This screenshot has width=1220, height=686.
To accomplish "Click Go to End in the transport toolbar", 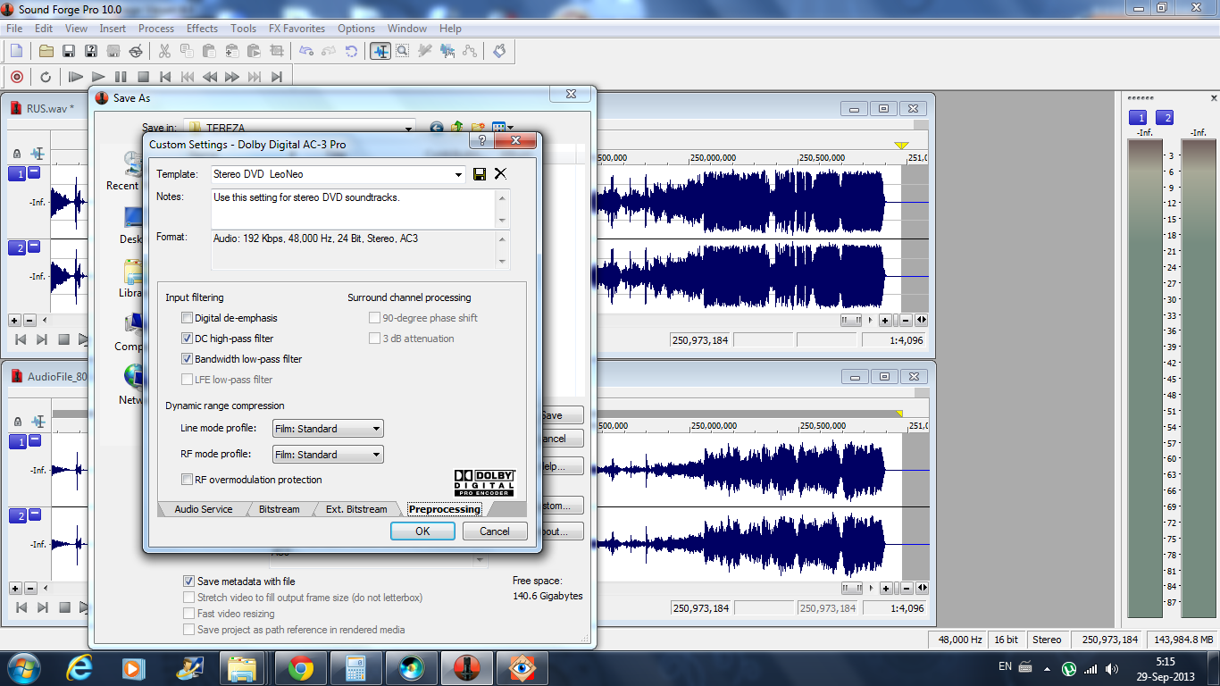I will point(277,77).
